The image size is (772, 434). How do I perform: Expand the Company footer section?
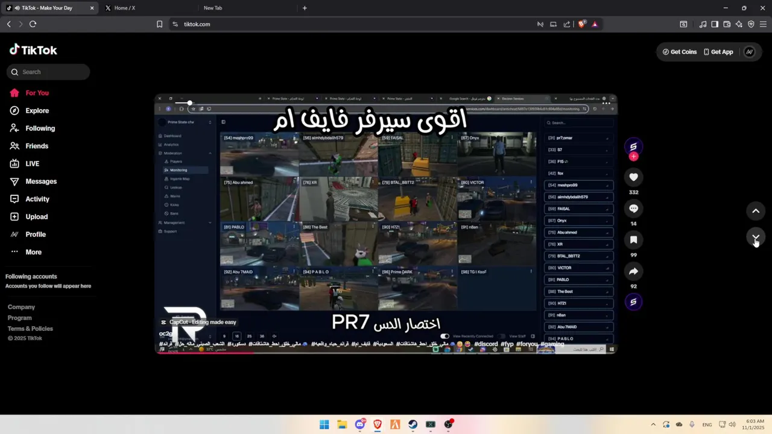coord(21,307)
